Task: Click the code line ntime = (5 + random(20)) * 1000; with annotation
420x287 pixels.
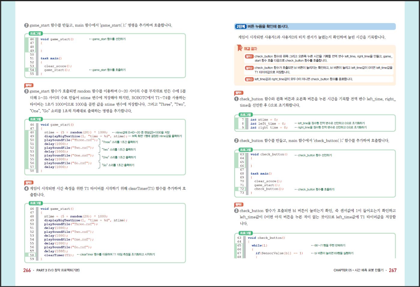Action: (x=76, y=132)
